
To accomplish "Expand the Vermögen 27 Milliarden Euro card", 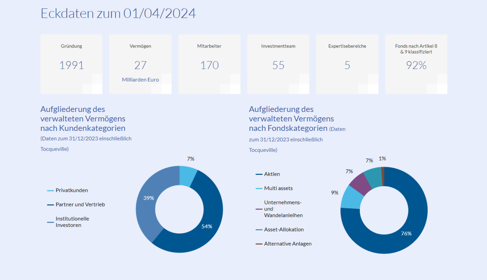I will (x=140, y=64).
